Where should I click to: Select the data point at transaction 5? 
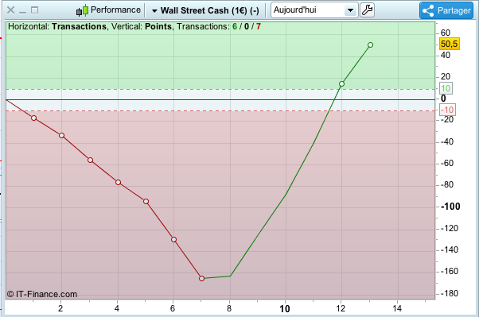146,201
